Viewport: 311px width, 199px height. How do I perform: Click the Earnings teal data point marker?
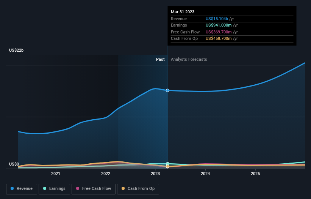tap(167, 164)
